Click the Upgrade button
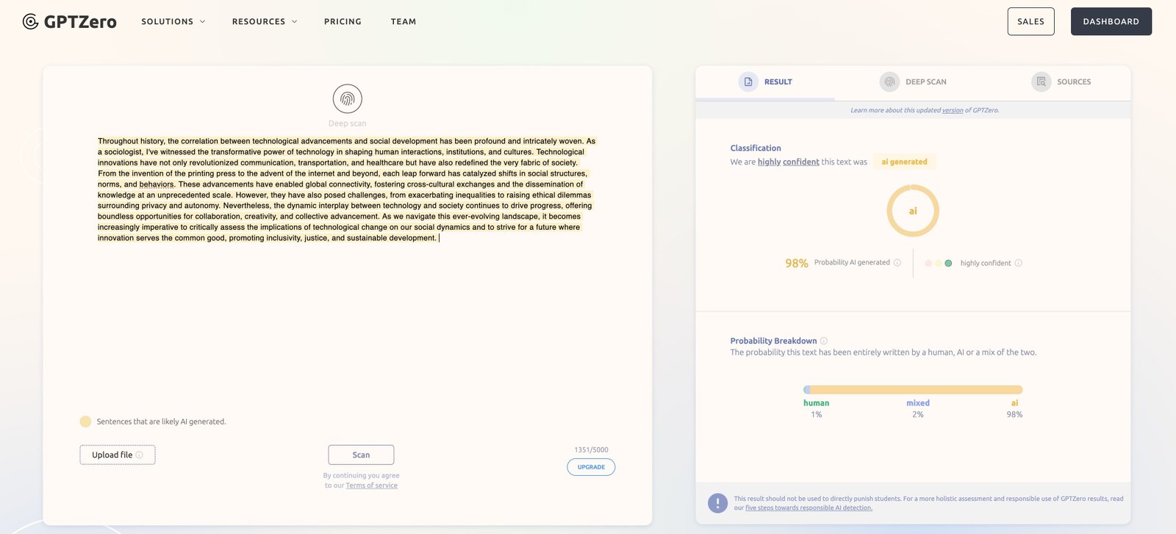Viewport: 1176px width, 534px height. tap(591, 467)
